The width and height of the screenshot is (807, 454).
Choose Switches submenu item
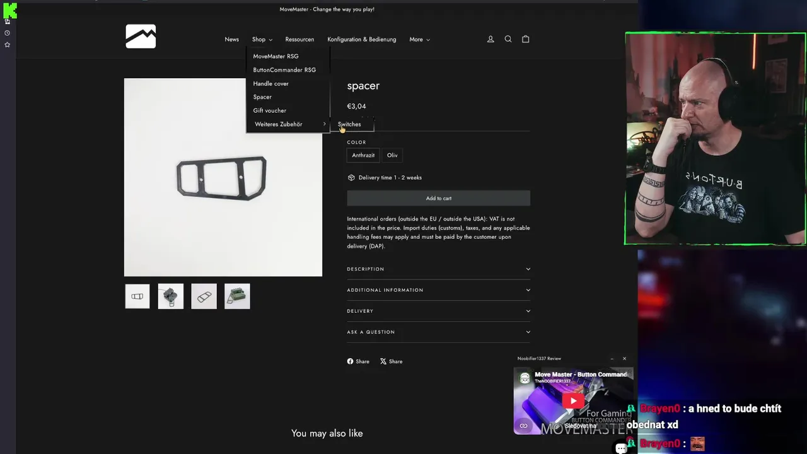click(349, 124)
